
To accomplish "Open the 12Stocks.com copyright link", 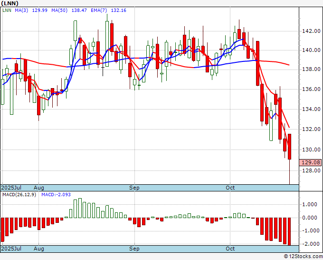I will [303, 257].
